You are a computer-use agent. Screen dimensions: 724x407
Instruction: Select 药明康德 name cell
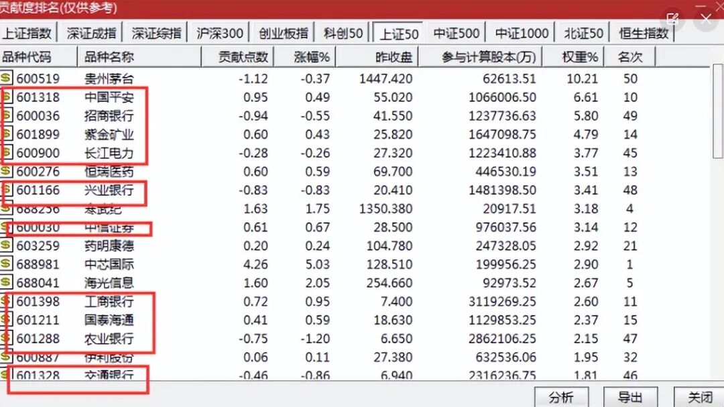[109, 246]
